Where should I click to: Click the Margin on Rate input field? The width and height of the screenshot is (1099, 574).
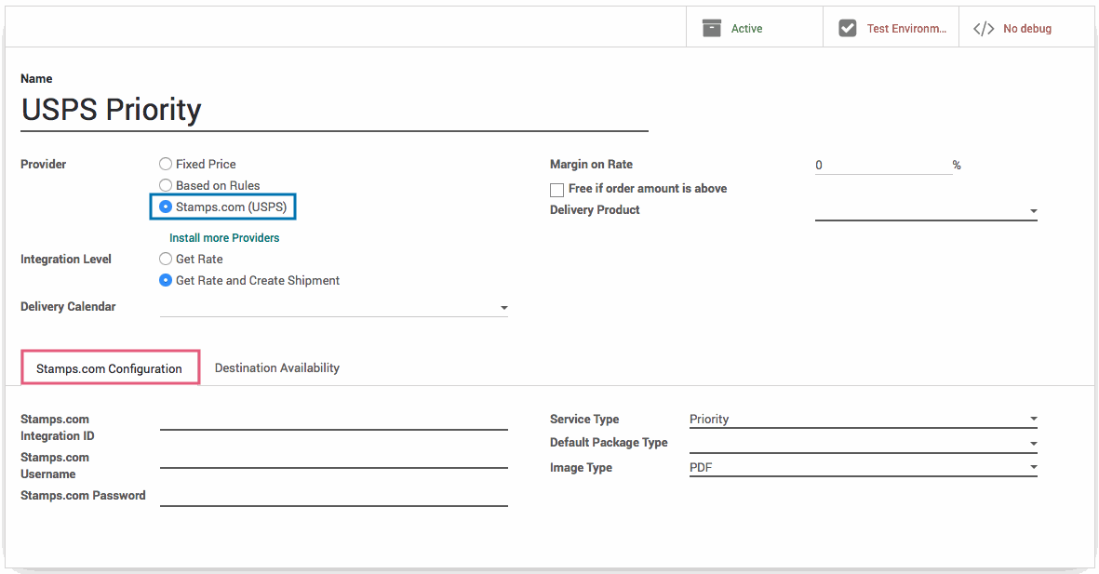[x=883, y=166]
